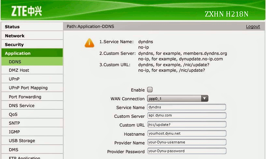Screen dimensions: 266x159
Task: Toggle the Enable DDNS checkbox
Action: coord(150,90)
